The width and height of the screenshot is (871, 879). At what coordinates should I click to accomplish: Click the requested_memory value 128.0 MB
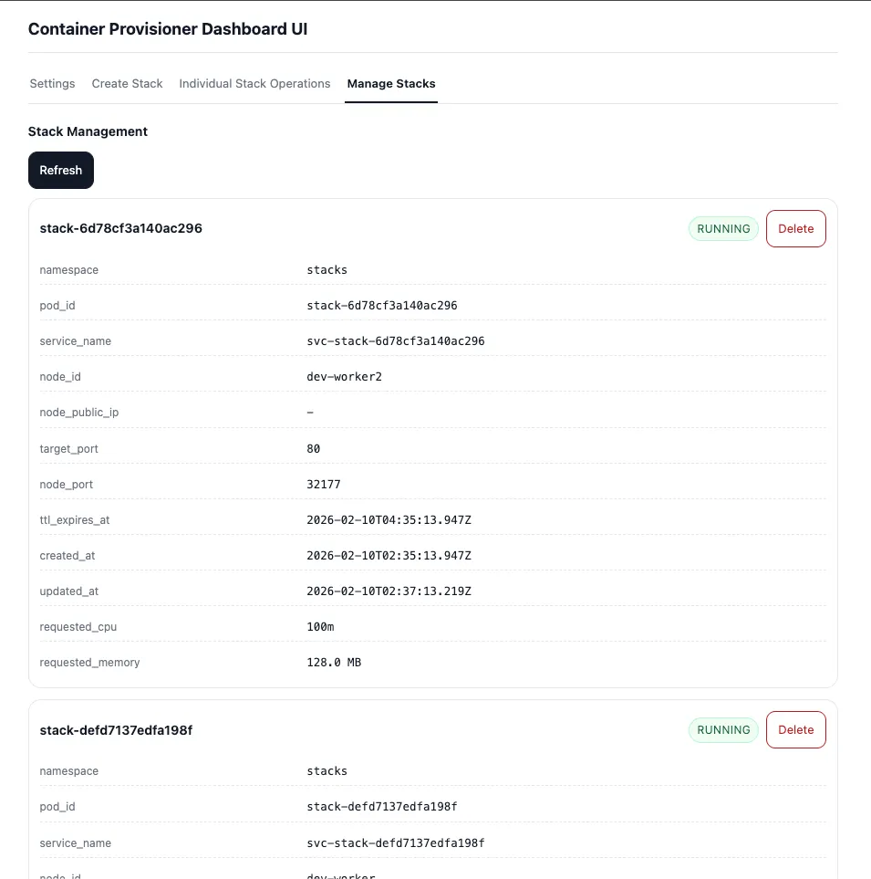coord(334,662)
